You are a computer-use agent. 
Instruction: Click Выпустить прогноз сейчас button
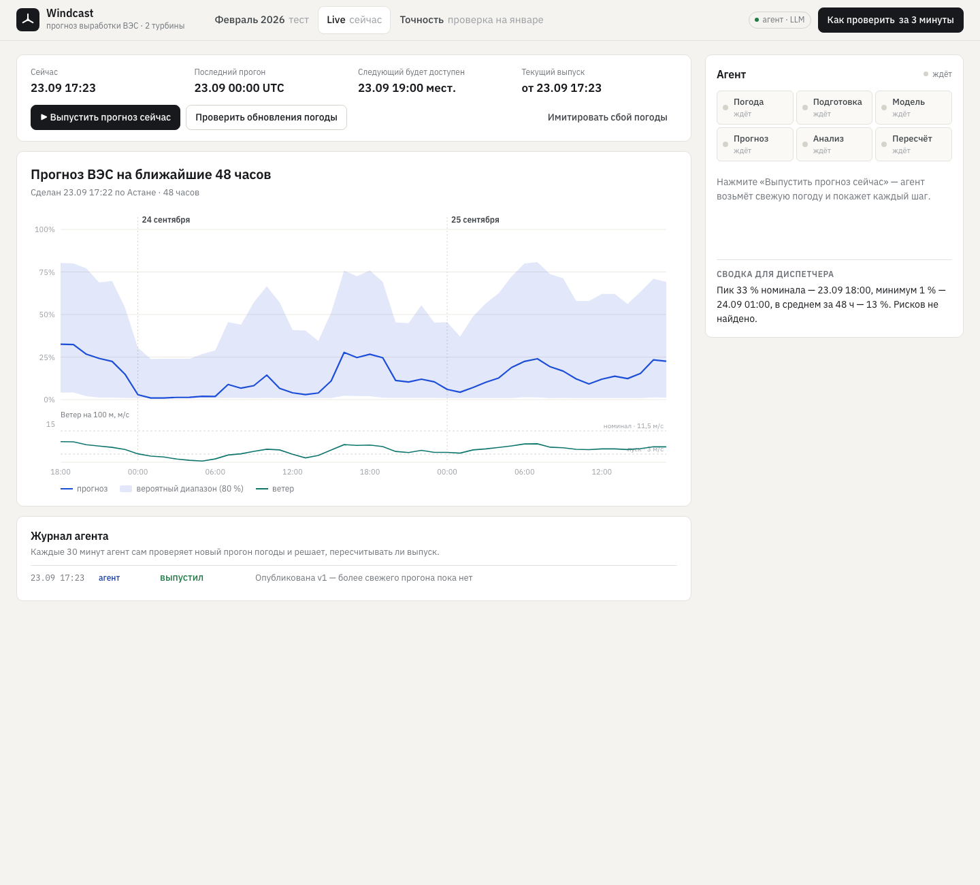[105, 117]
